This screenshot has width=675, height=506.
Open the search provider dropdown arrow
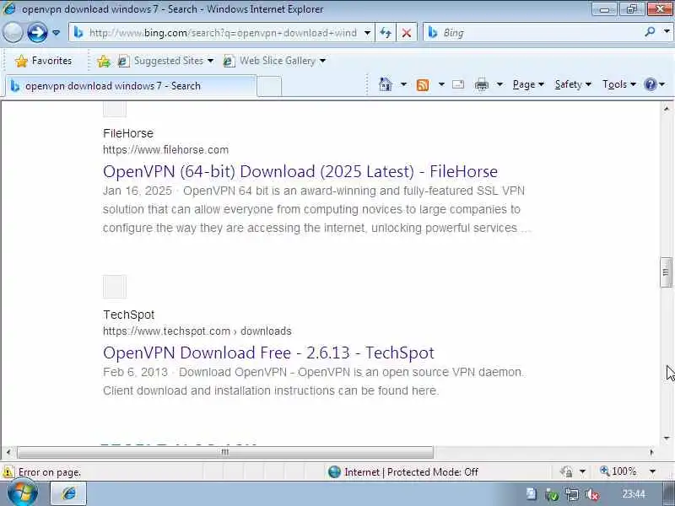(x=667, y=31)
